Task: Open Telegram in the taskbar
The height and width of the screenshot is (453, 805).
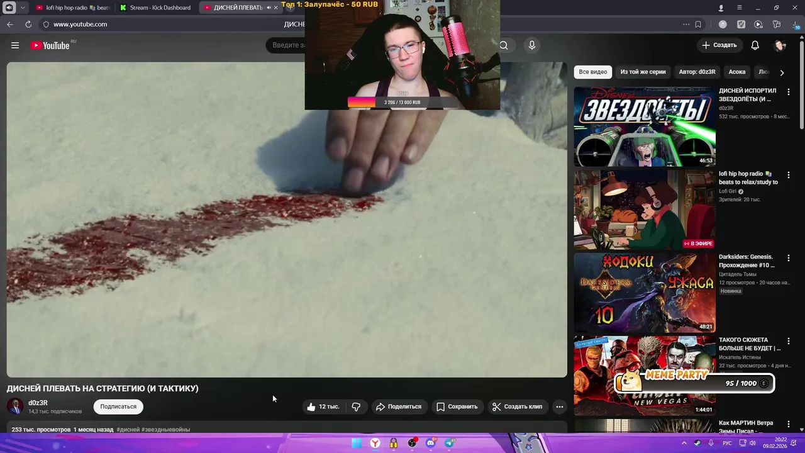Action: click(x=450, y=443)
